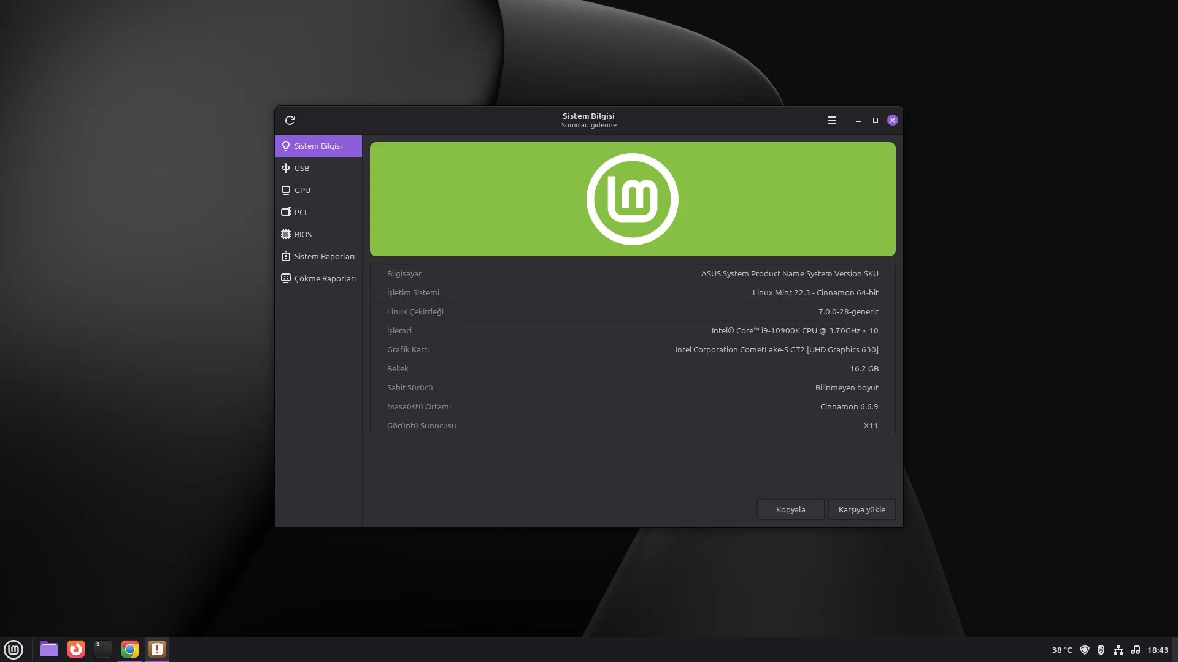Image resolution: width=1178 pixels, height=662 pixels.
Task: Click the Bilinmeyen boyut value
Action: 847,387
